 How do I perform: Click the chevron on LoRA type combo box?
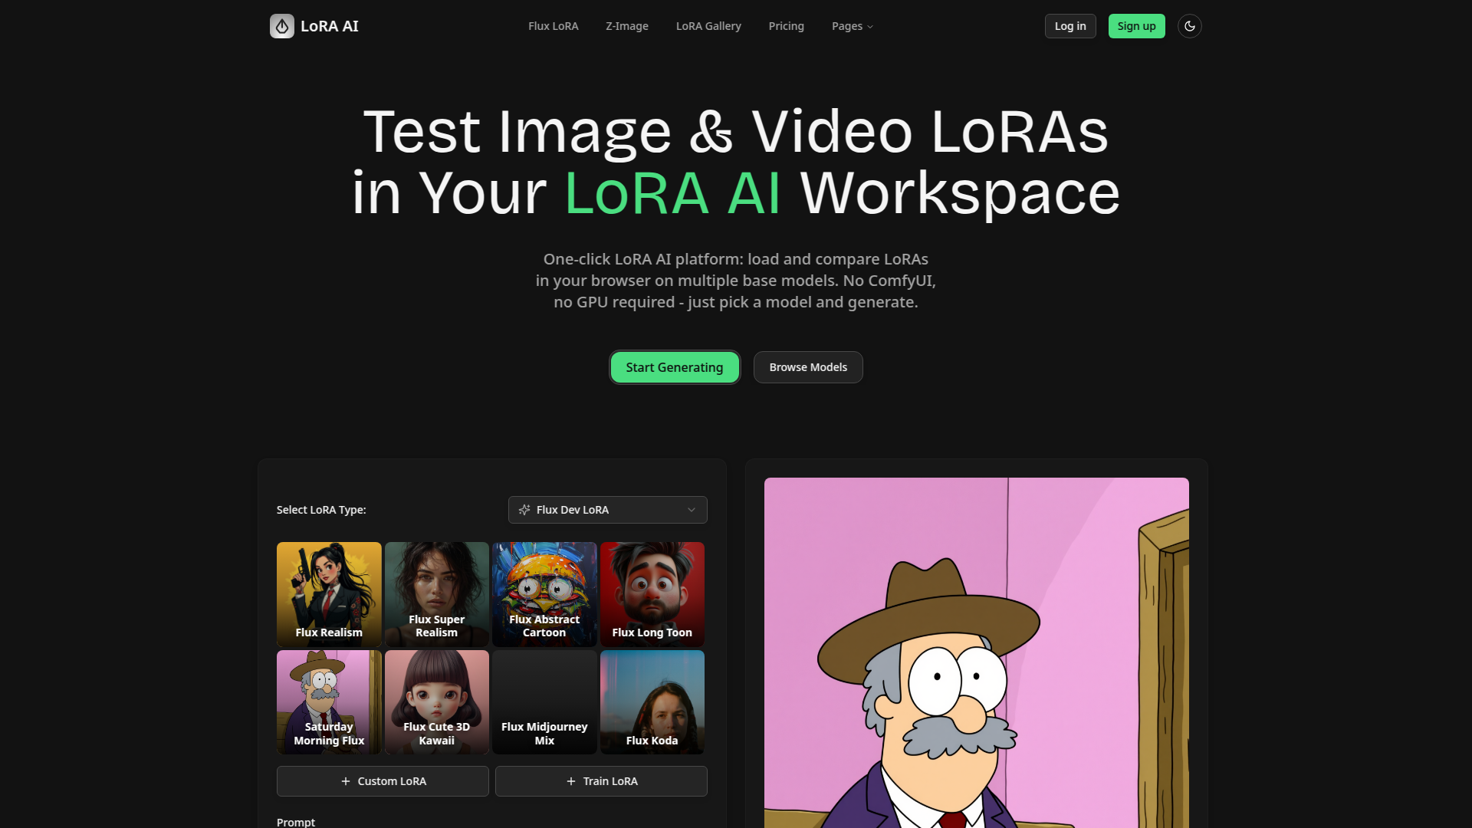point(692,510)
